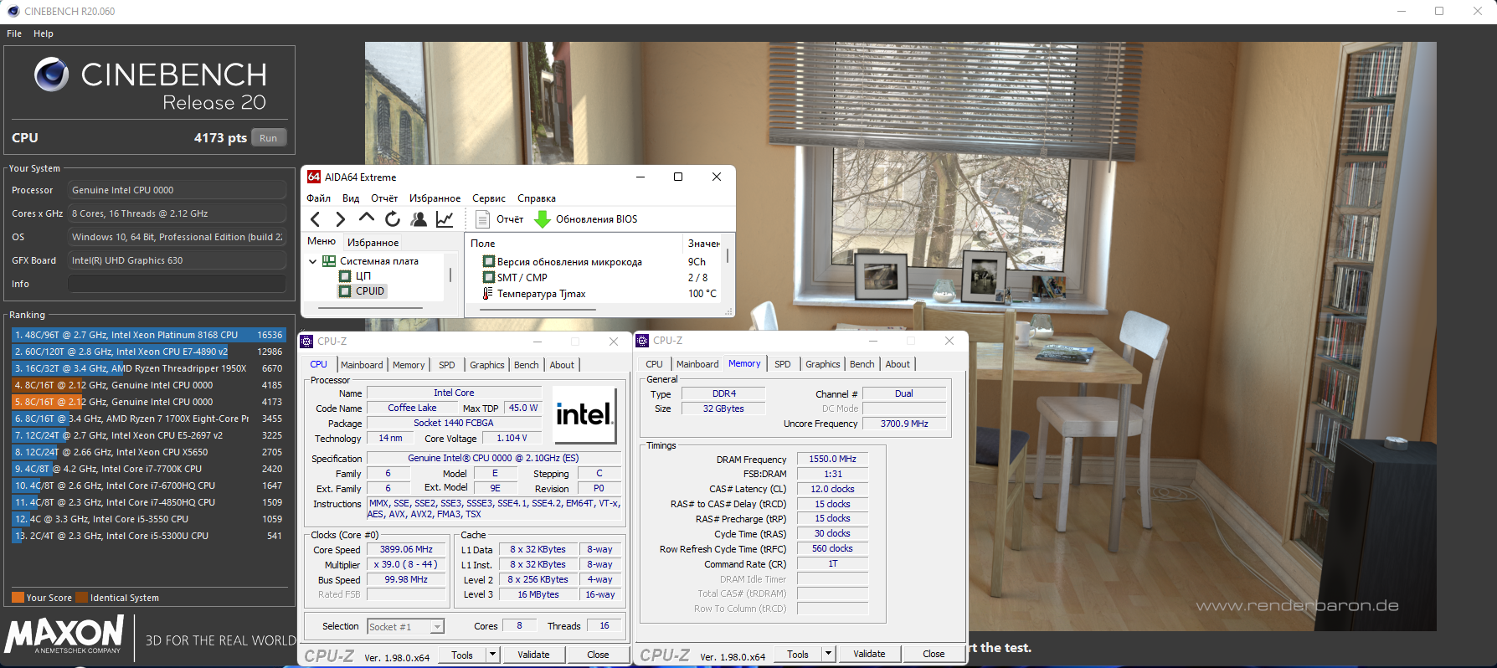Open Graphics tab in CPU-Z Memory window
1497x668 pixels.
(x=822, y=364)
